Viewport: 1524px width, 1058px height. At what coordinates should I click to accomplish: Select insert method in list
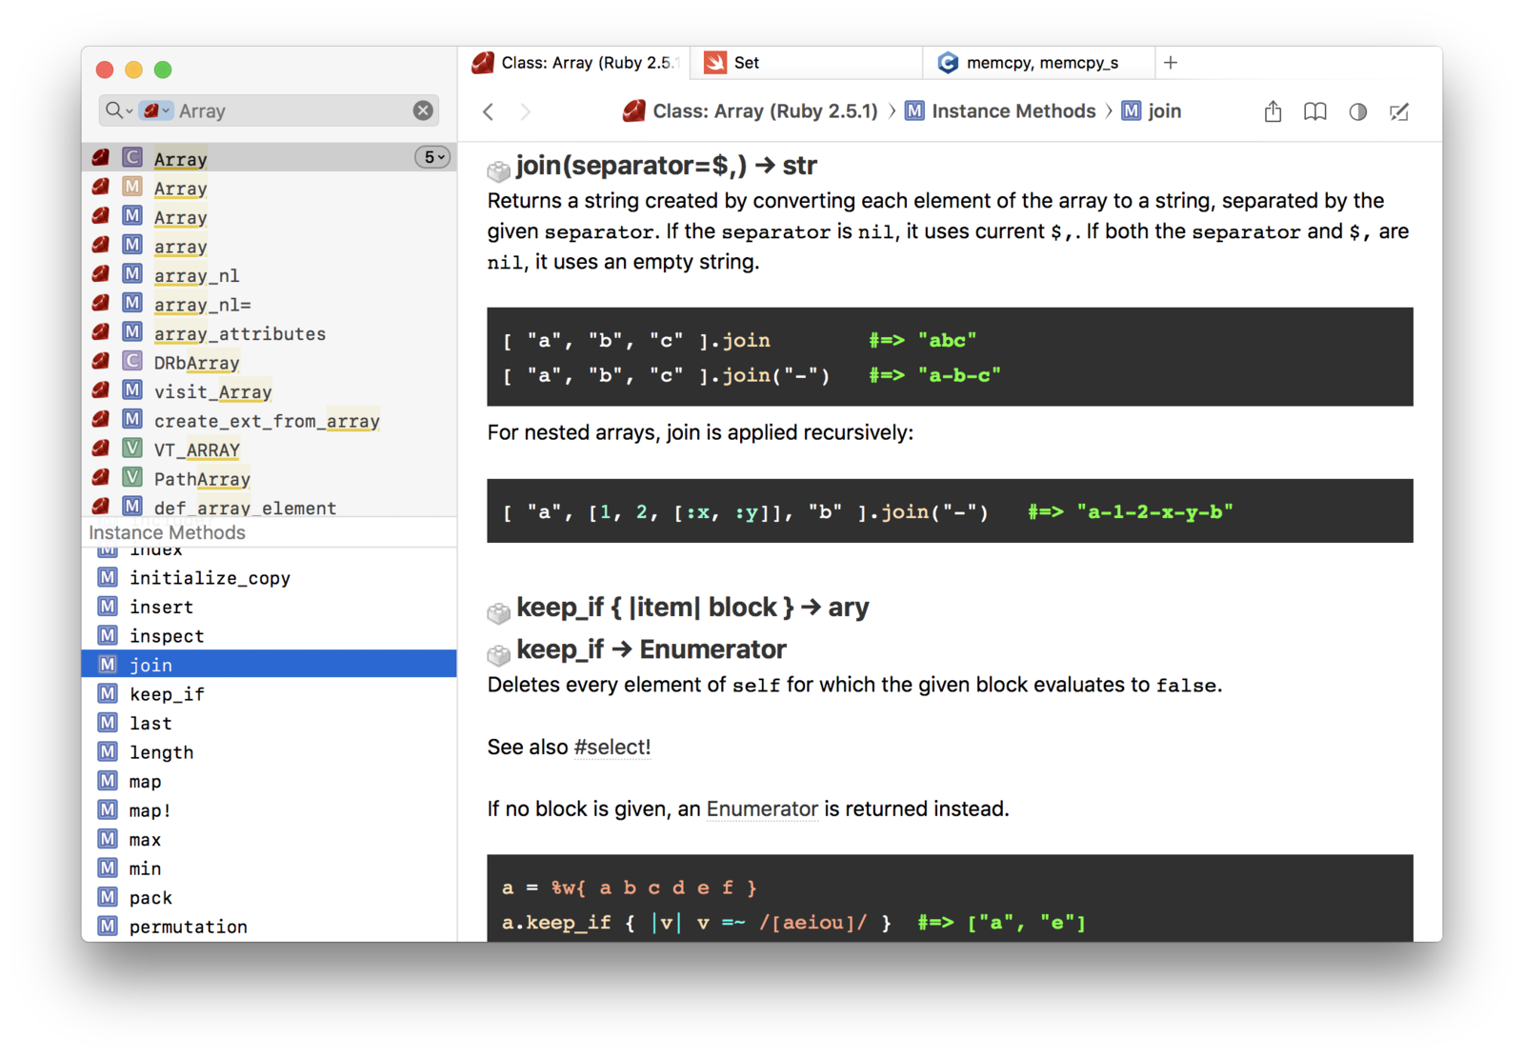click(x=269, y=608)
